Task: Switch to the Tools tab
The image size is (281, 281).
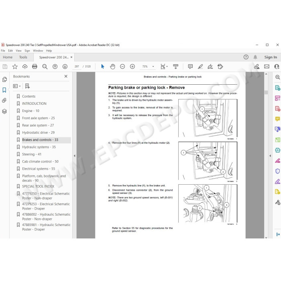Action: [23, 57]
